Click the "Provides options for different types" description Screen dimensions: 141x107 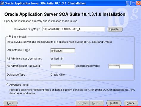point(72,92)
